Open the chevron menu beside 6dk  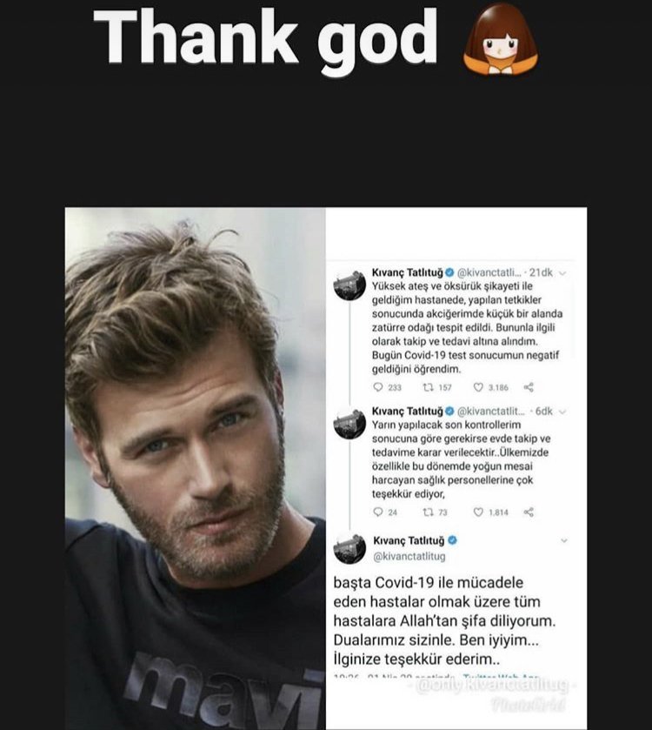[562, 412]
